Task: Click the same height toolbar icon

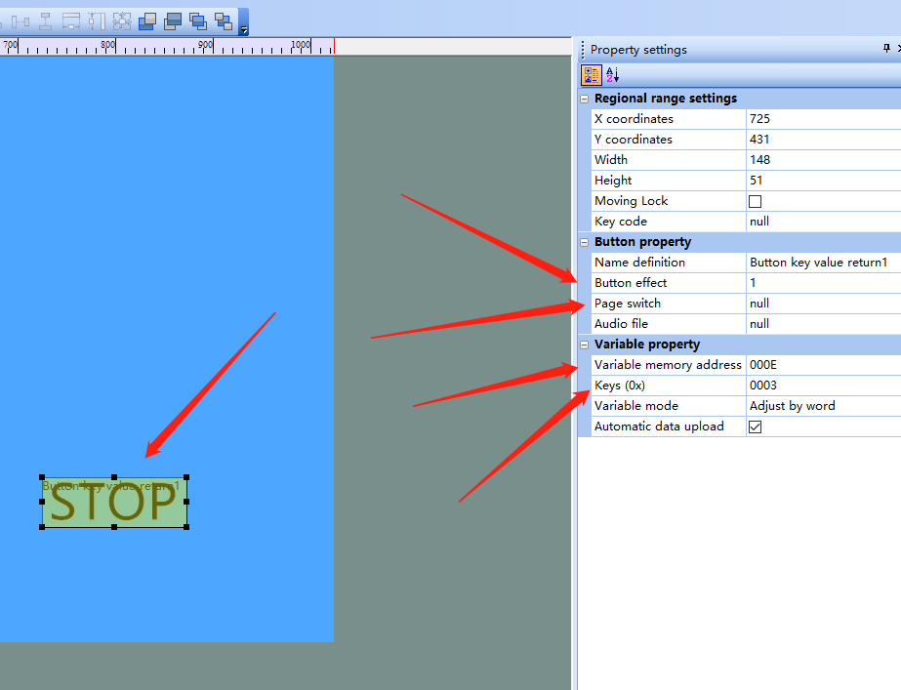Action: click(97, 21)
